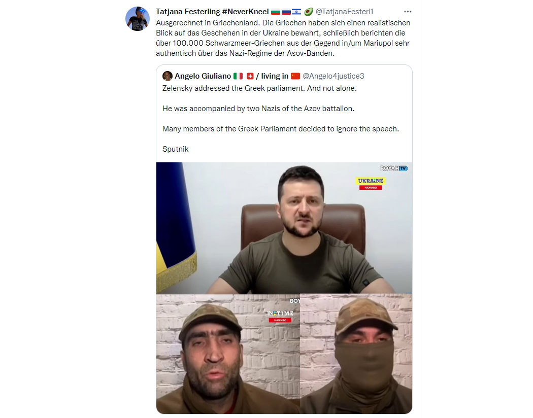Click Angelo Giuliano's small avatar
This screenshot has width=533, height=418.
[167, 76]
